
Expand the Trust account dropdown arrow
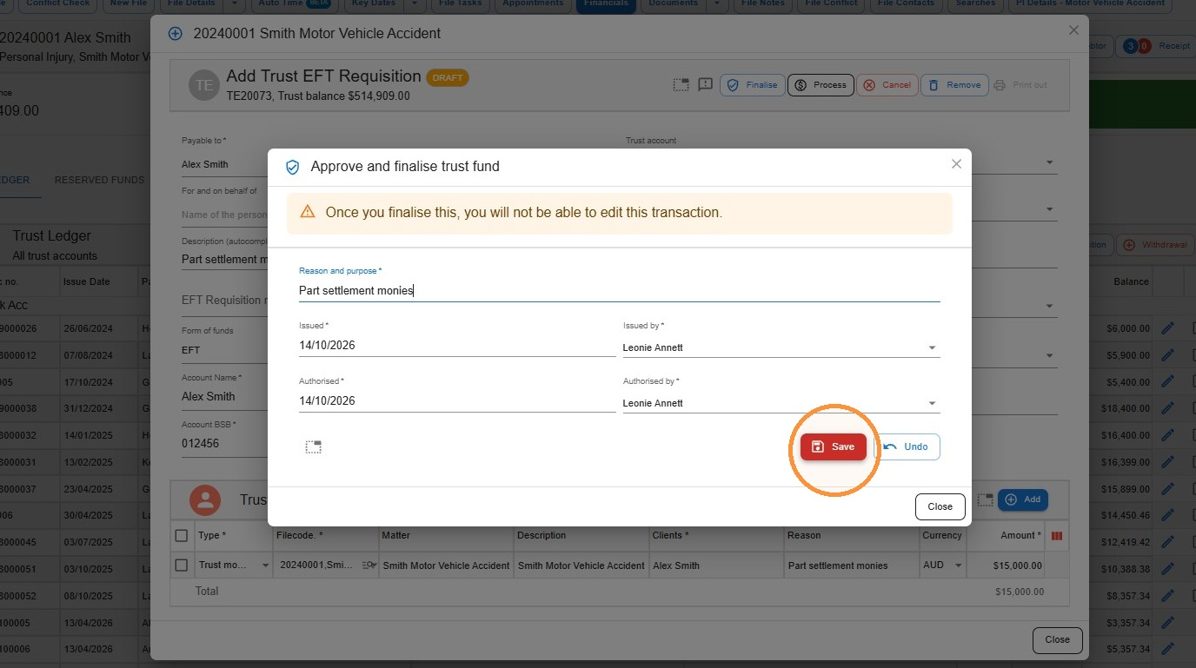click(x=1049, y=163)
